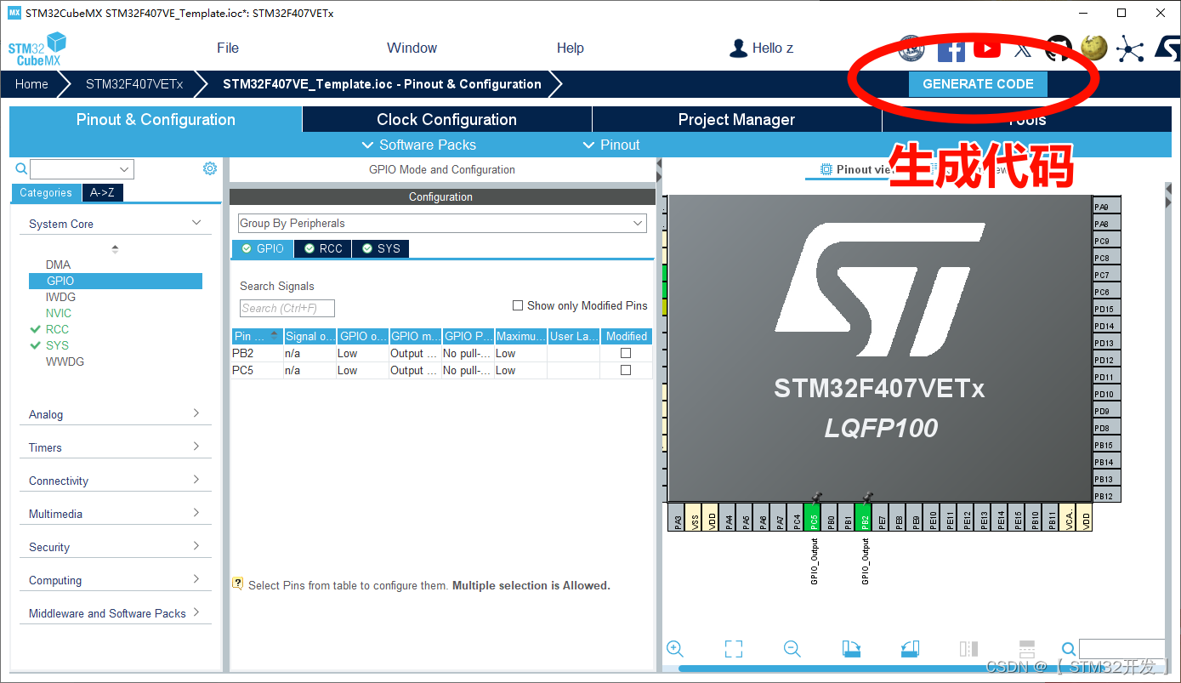Open the X social link icon
The height and width of the screenshot is (683, 1181).
point(1023,48)
